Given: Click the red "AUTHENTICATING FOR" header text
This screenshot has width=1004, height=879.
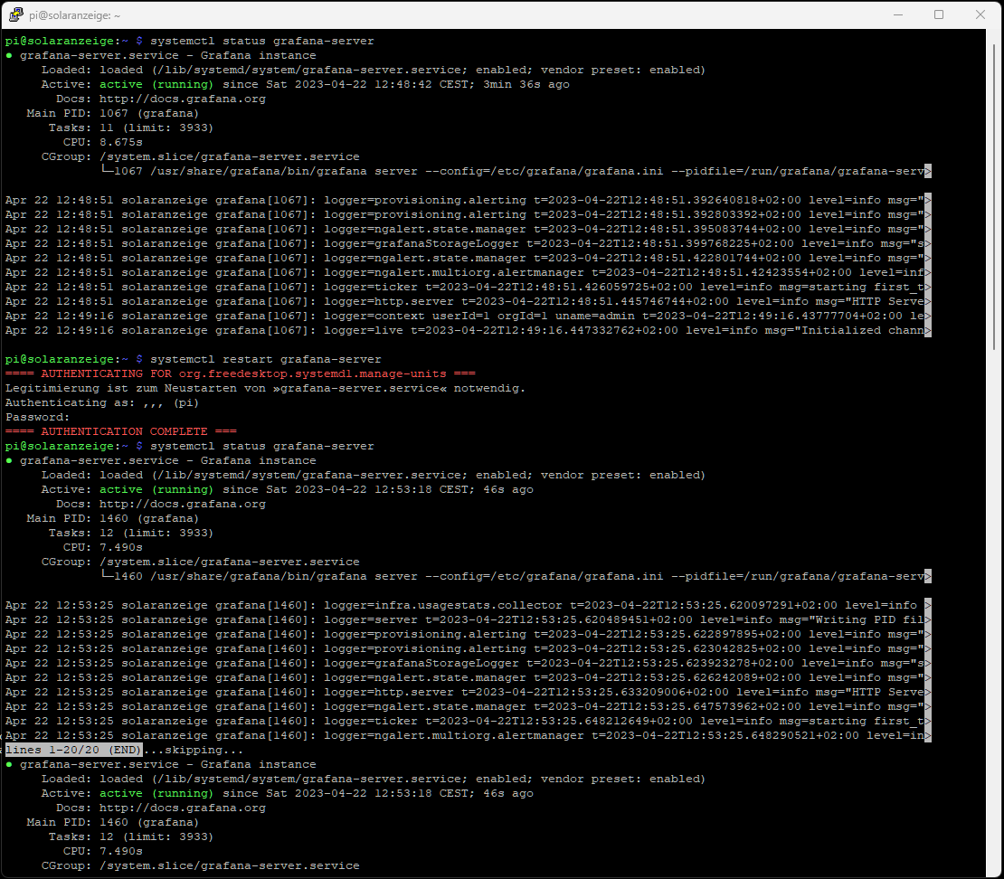Looking at the screenshot, I should [91, 373].
